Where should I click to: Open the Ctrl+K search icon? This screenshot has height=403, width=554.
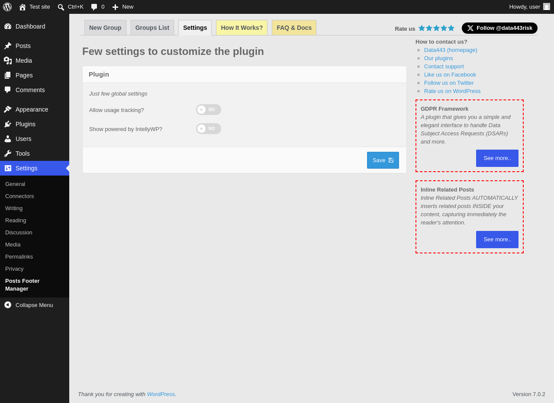coord(61,7)
